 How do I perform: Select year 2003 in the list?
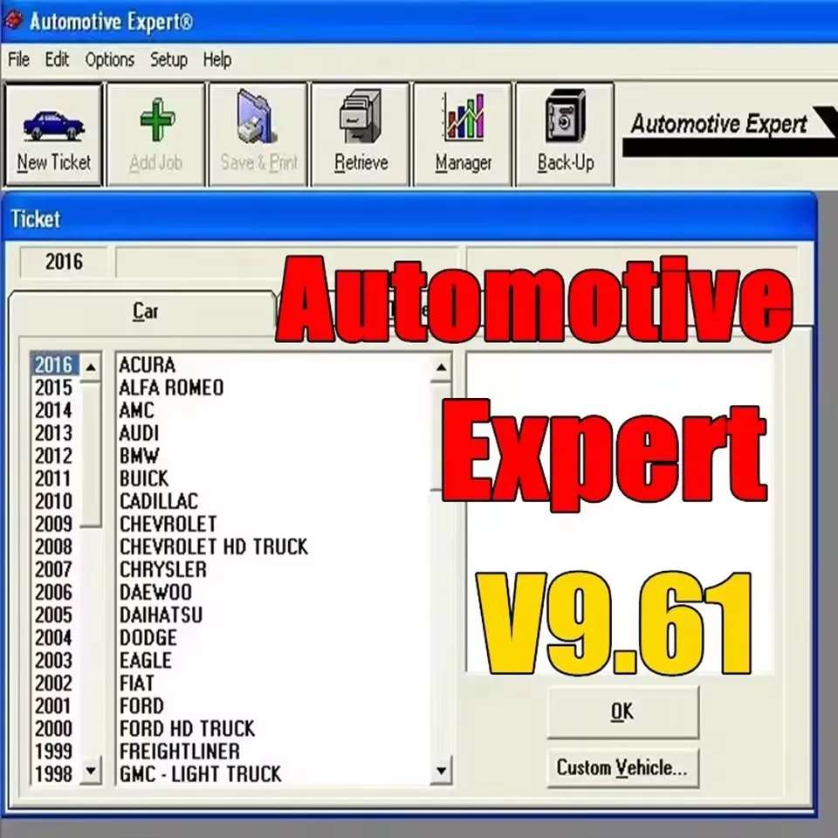pyautogui.click(x=54, y=661)
